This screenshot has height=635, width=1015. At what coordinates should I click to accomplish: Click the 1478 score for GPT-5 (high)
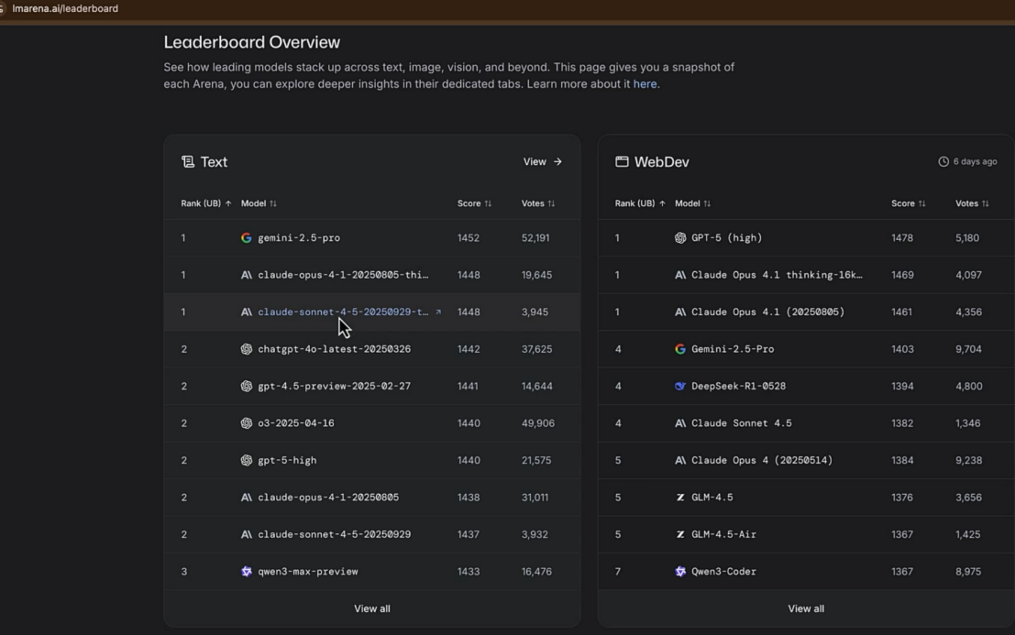coord(901,238)
